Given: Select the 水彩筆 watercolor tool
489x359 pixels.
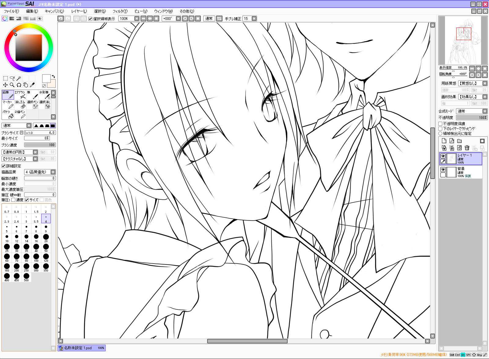Looking at the screenshot, I should [x=45, y=95].
